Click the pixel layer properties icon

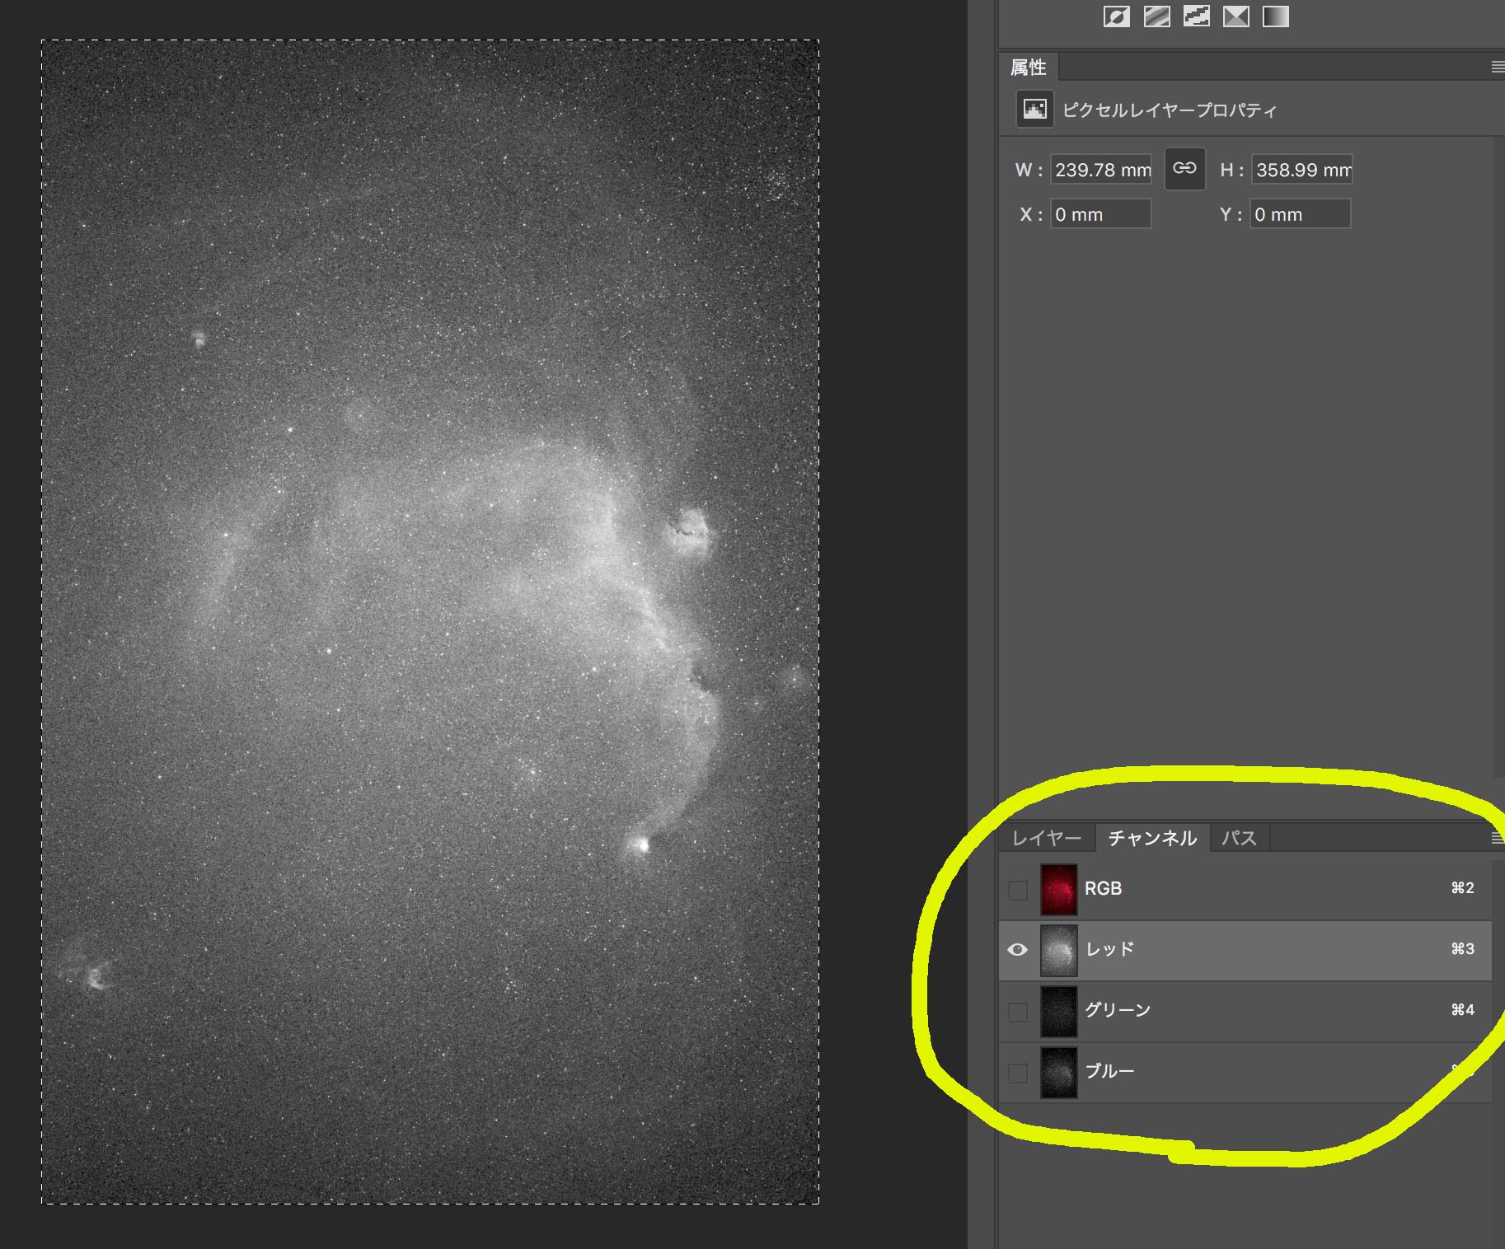click(x=1034, y=110)
